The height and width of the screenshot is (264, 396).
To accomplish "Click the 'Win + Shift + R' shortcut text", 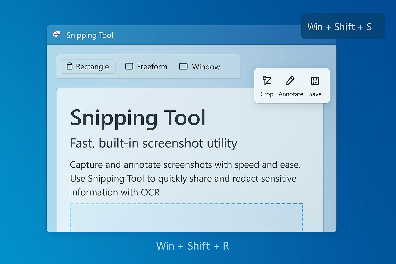I will 193,246.
